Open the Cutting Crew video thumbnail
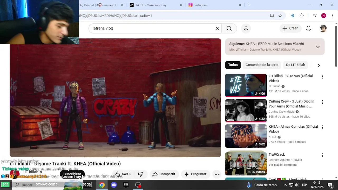 [246, 111]
